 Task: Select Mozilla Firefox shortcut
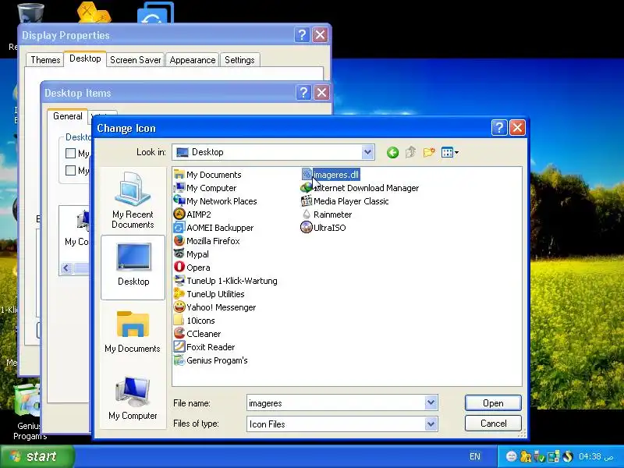pyautogui.click(x=207, y=241)
